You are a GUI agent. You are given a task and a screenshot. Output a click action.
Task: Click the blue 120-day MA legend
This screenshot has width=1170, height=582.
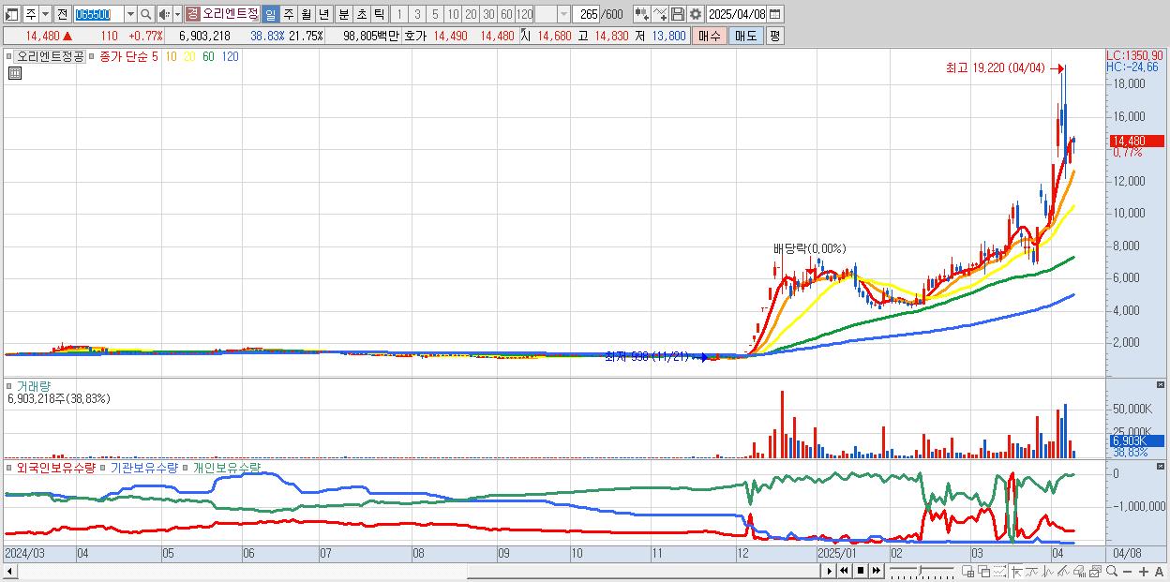point(230,56)
